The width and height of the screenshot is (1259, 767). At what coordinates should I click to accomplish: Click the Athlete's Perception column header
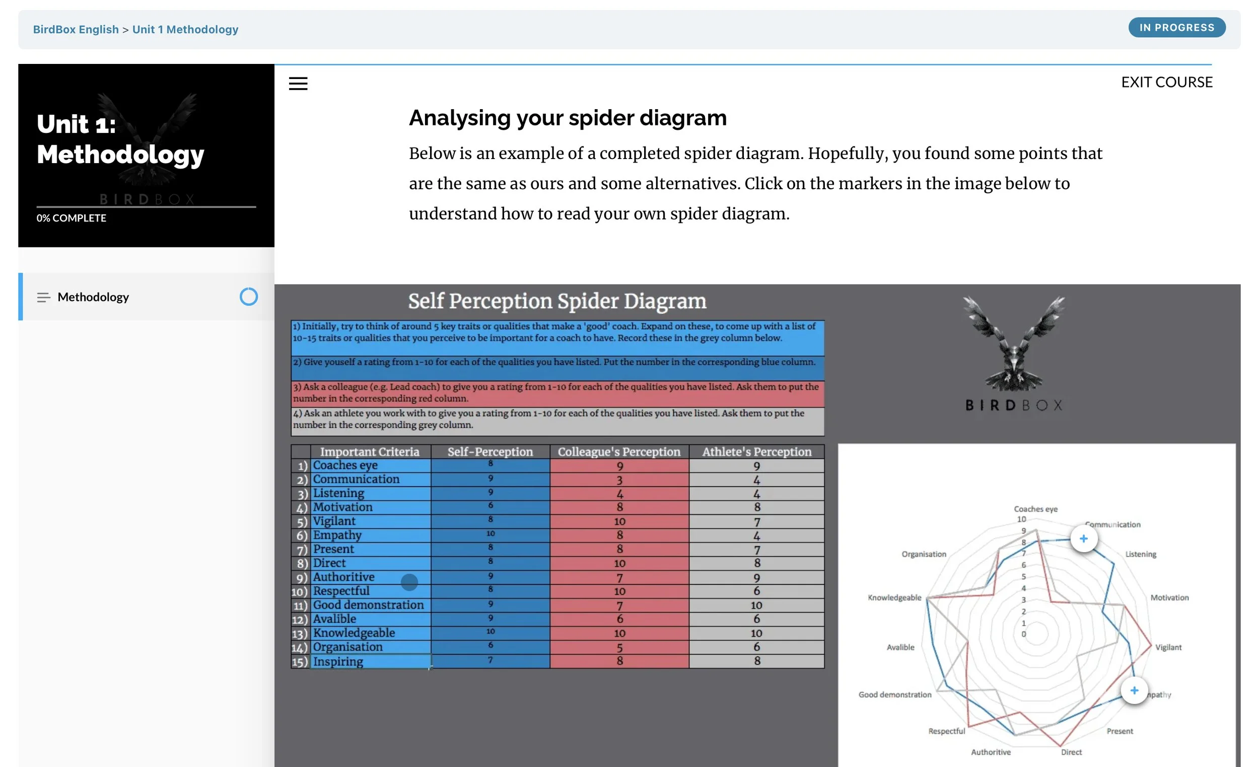(x=756, y=451)
